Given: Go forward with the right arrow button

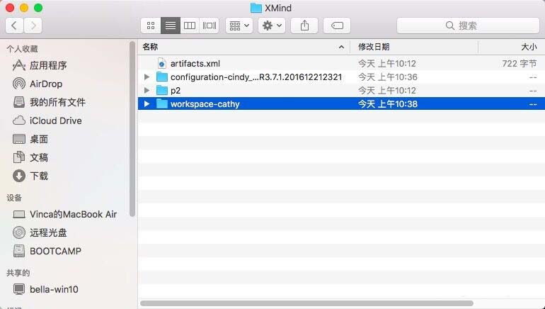Looking at the screenshot, I should (x=33, y=26).
